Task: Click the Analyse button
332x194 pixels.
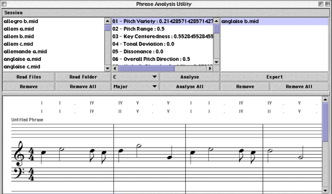Action: 189,77
